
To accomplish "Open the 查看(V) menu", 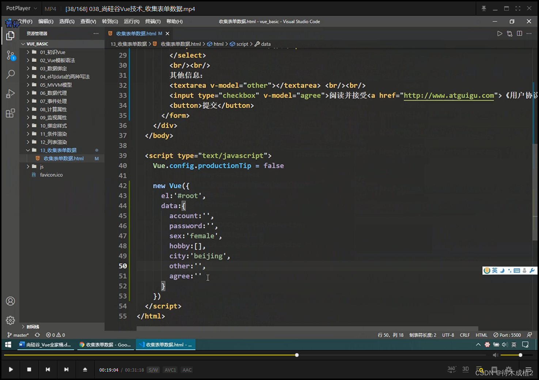I will pyautogui.click(x=88, y=22).
